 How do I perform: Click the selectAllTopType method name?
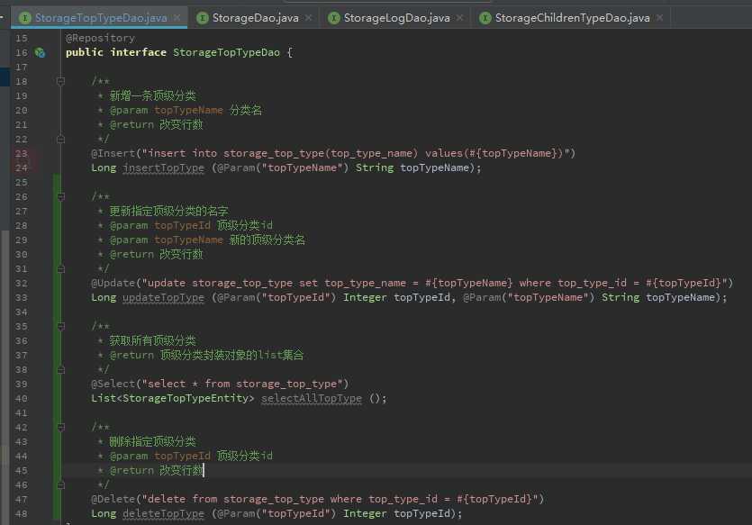click(x=312, y=398)
